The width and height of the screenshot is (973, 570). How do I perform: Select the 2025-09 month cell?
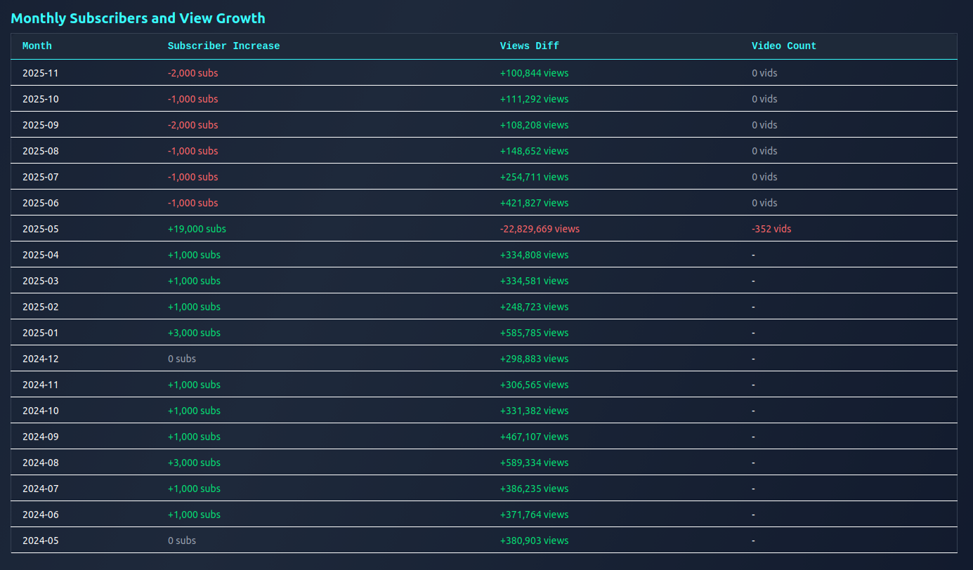pos(41,125)
